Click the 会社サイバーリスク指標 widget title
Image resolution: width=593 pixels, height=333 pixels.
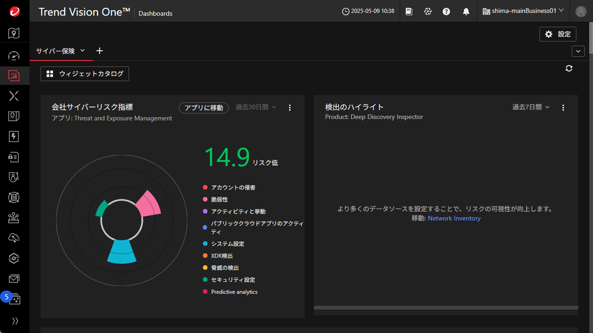(92, 107)
